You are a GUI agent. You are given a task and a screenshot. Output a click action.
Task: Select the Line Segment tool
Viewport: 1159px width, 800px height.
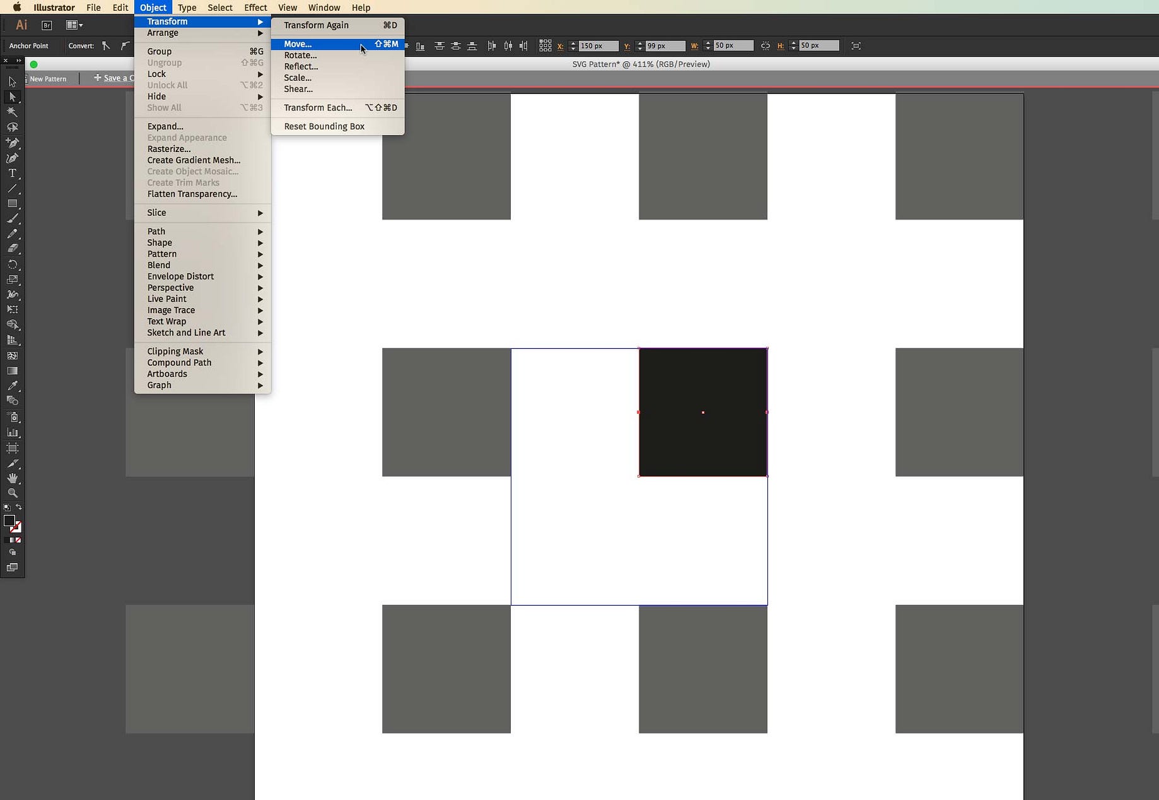coord(12,189)
